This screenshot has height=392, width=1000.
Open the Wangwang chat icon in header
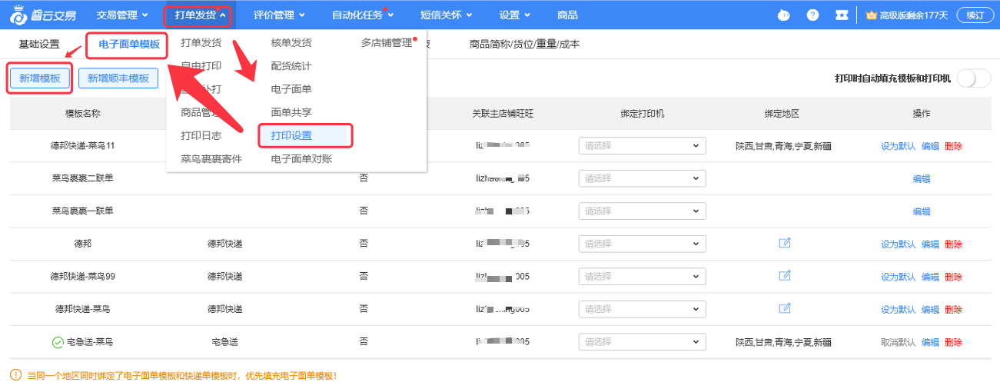click(x=783, y=15)
